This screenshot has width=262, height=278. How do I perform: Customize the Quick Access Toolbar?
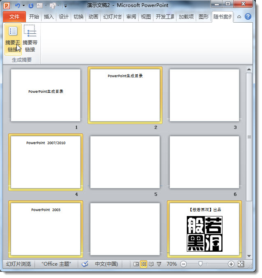point(65,6)
